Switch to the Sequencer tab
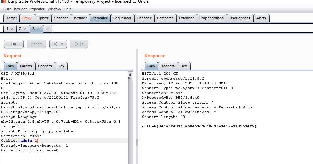This screenshot has height=164, width=313. [x=122, y=18]
